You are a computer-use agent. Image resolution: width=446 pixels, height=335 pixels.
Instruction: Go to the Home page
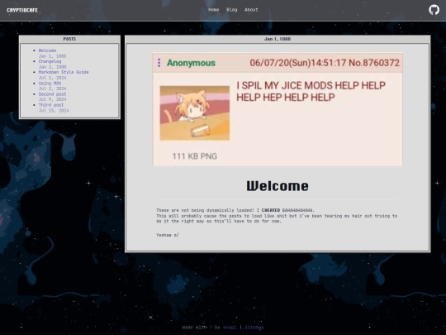213,10
